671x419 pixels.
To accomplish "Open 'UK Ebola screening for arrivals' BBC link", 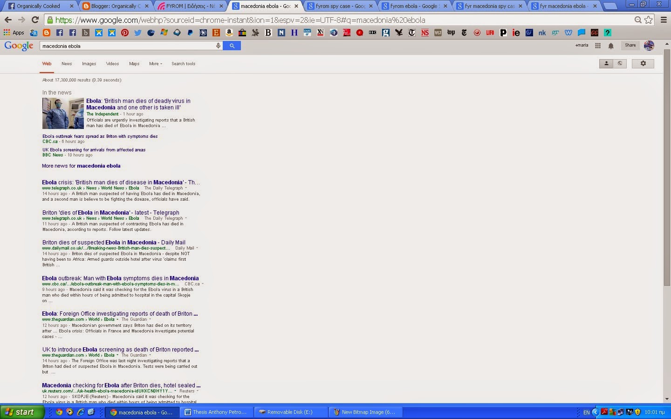I will pos(94,150).
